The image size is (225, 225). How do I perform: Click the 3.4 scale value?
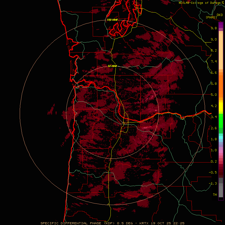[x=214, y=117]
